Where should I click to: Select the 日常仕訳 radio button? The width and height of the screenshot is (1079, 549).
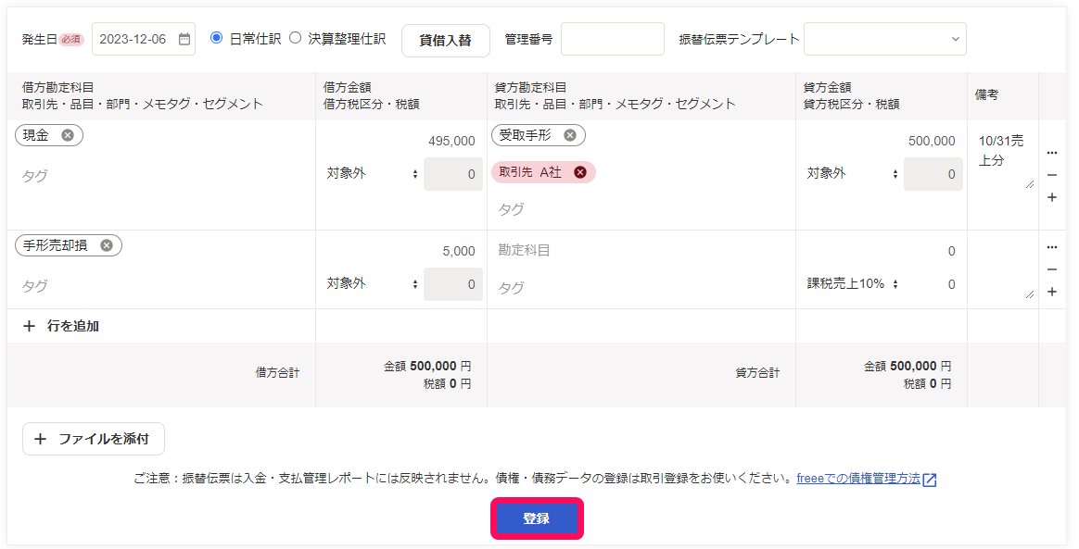(216, 38)
